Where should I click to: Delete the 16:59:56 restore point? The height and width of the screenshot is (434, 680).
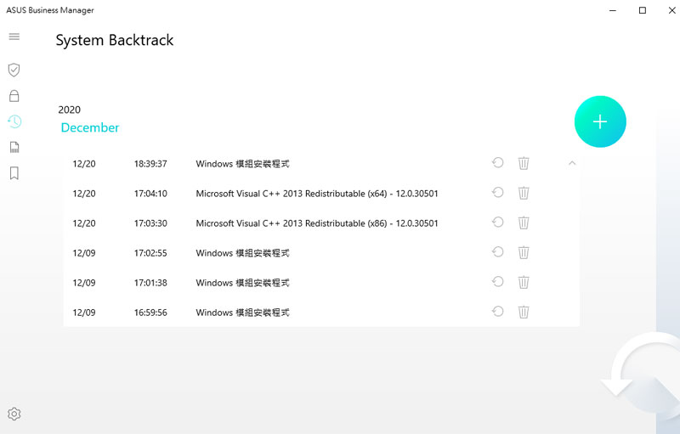coord(524,312)
